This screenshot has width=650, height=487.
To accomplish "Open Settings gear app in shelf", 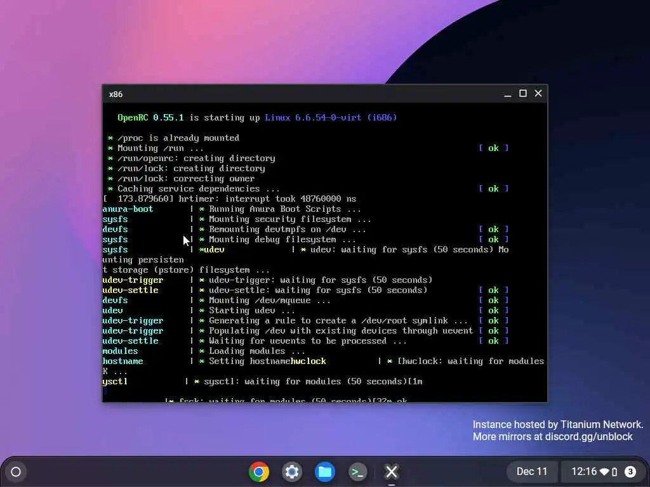I will pos(292,472).
